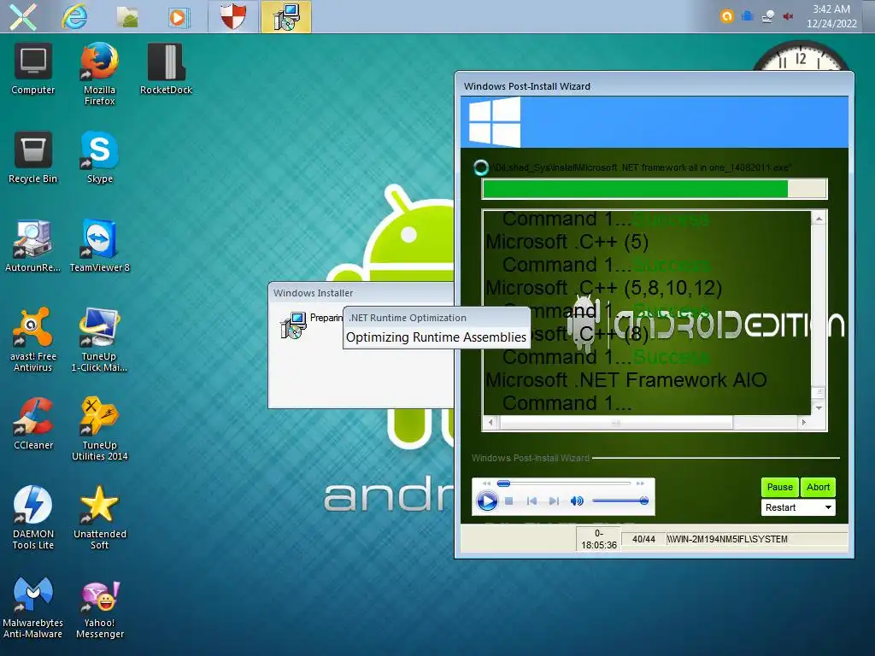Open the network tray icon

[768, 16]
